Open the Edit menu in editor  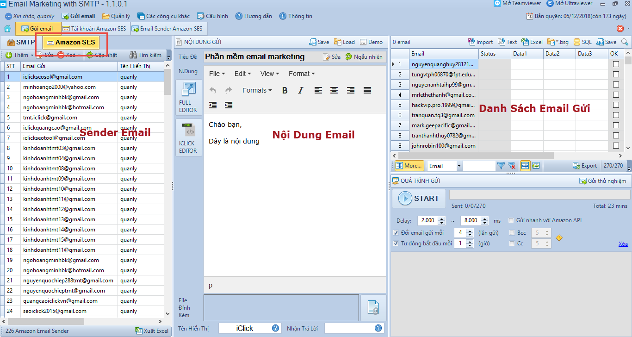(242, 74)
